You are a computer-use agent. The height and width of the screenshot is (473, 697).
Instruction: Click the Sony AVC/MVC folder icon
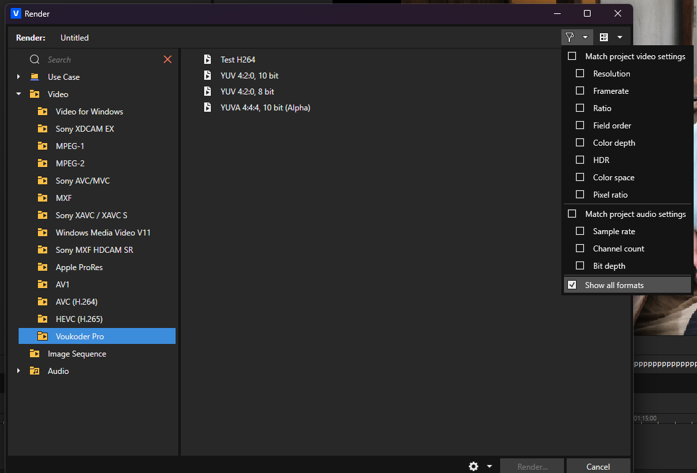pyautogui.click(x=42, y=180)
